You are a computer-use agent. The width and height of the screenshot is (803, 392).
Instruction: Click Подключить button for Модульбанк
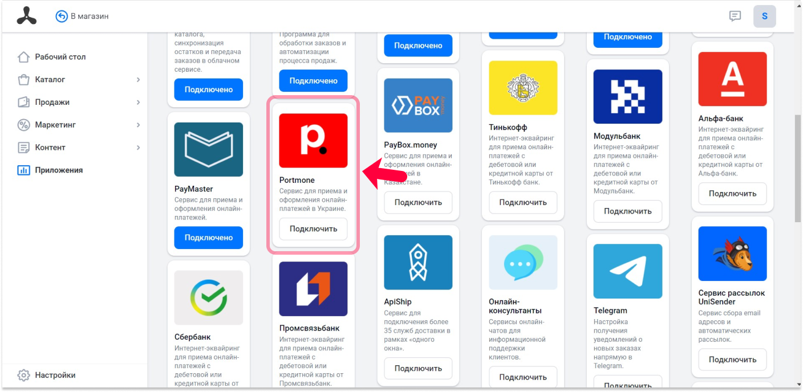tap(628, 211)
